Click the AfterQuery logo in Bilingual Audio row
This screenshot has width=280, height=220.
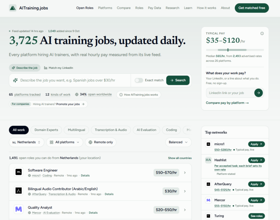[x=19, y=191]
